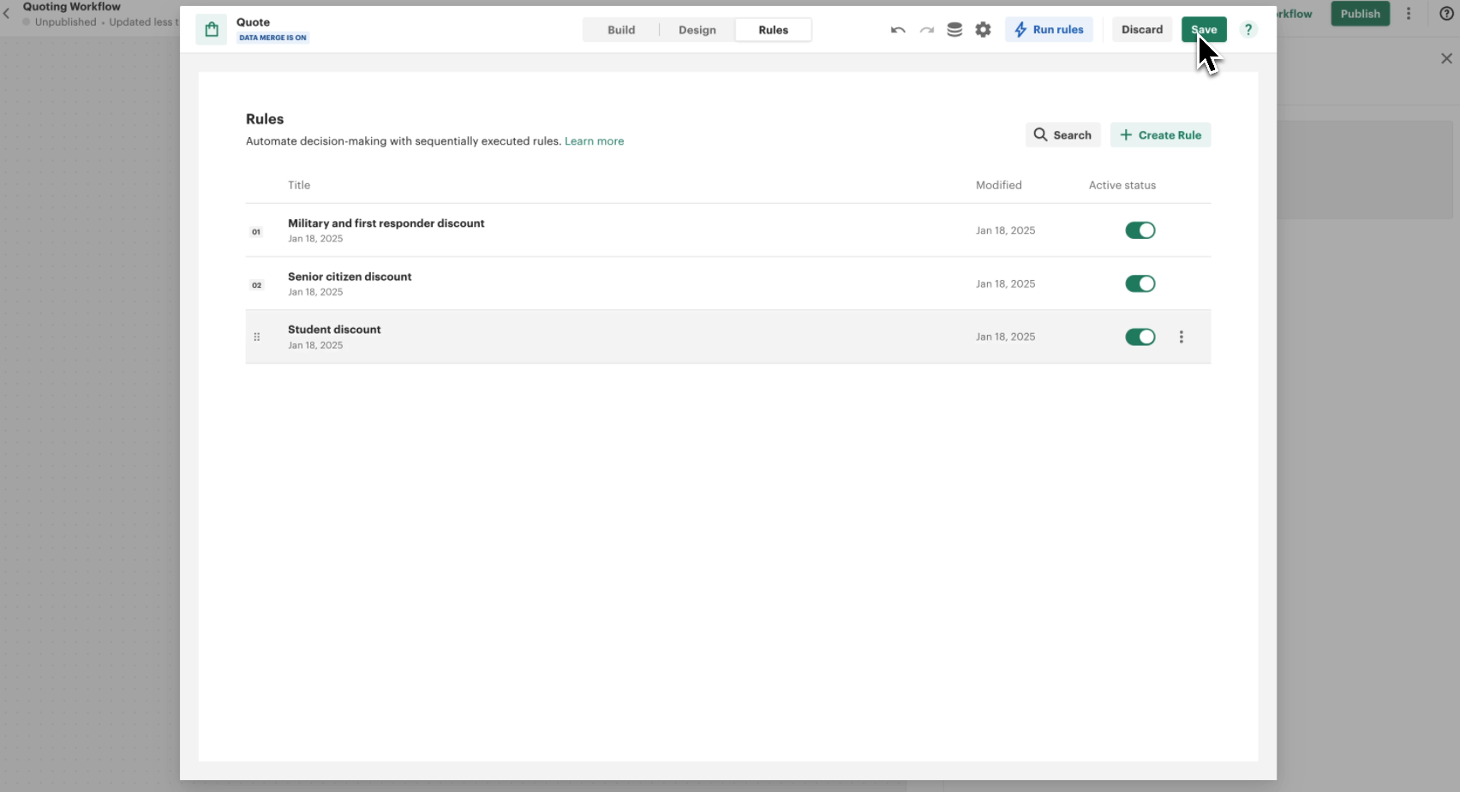Viewport: 1460px width, 792px height.
Task: Toggle off the Senior citizen discount rule
Action: click(x=1140, y=284)
